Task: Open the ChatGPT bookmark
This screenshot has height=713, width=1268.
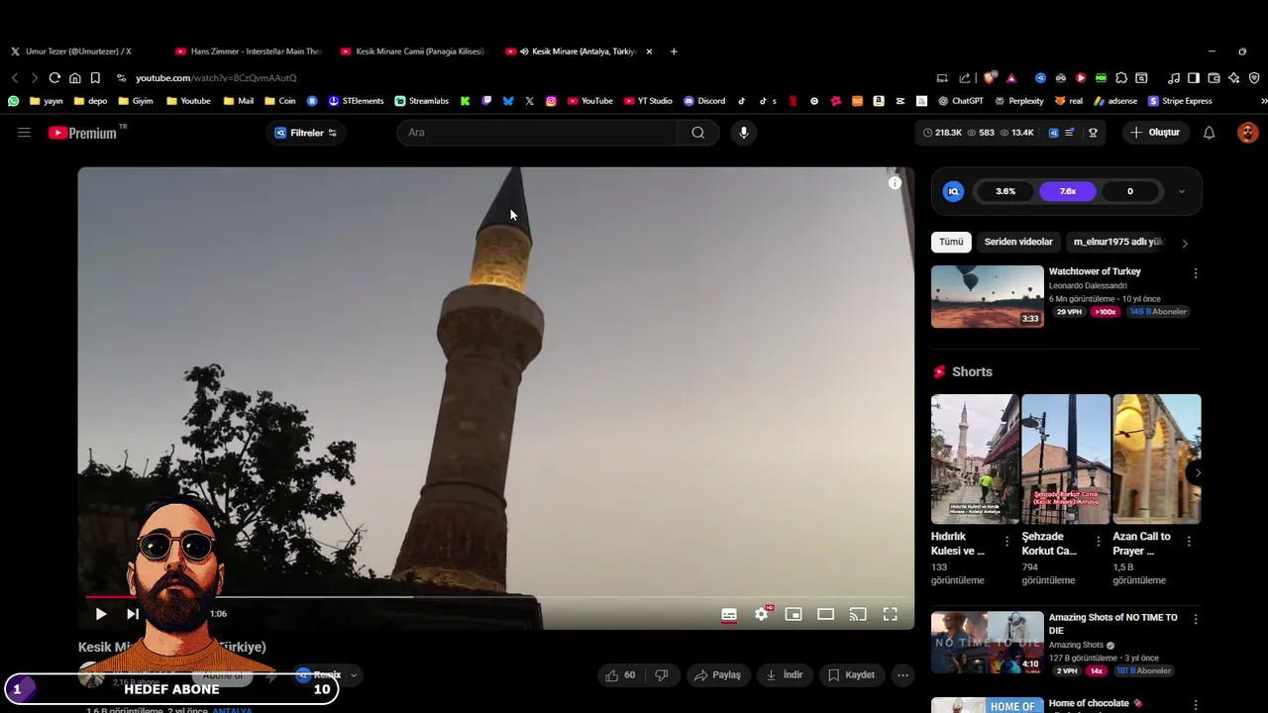Action: 961,101
